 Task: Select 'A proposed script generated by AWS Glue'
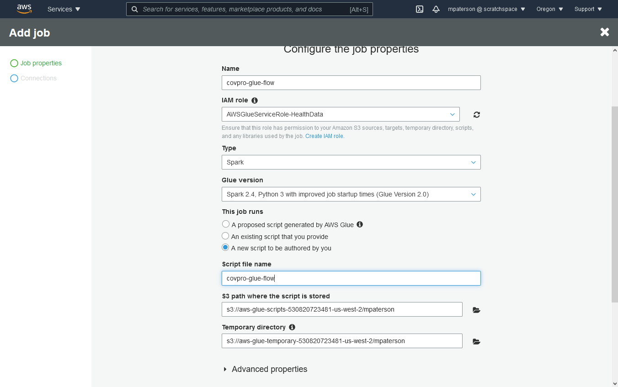pyautogui.click(x=225, y=224)
